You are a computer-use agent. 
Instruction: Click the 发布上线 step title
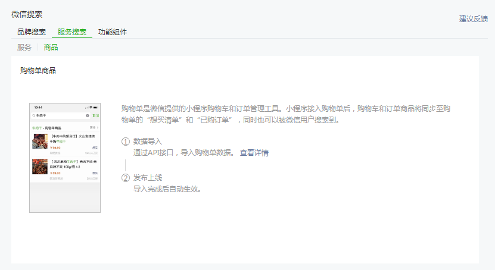[147, 178]
